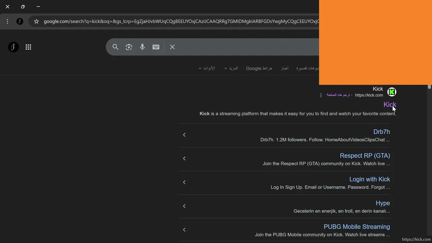Open the PUBG Mobile Streaming link
Image resolution: width=432 pixels, height=243 pixels.
click(x=357, y=227)
